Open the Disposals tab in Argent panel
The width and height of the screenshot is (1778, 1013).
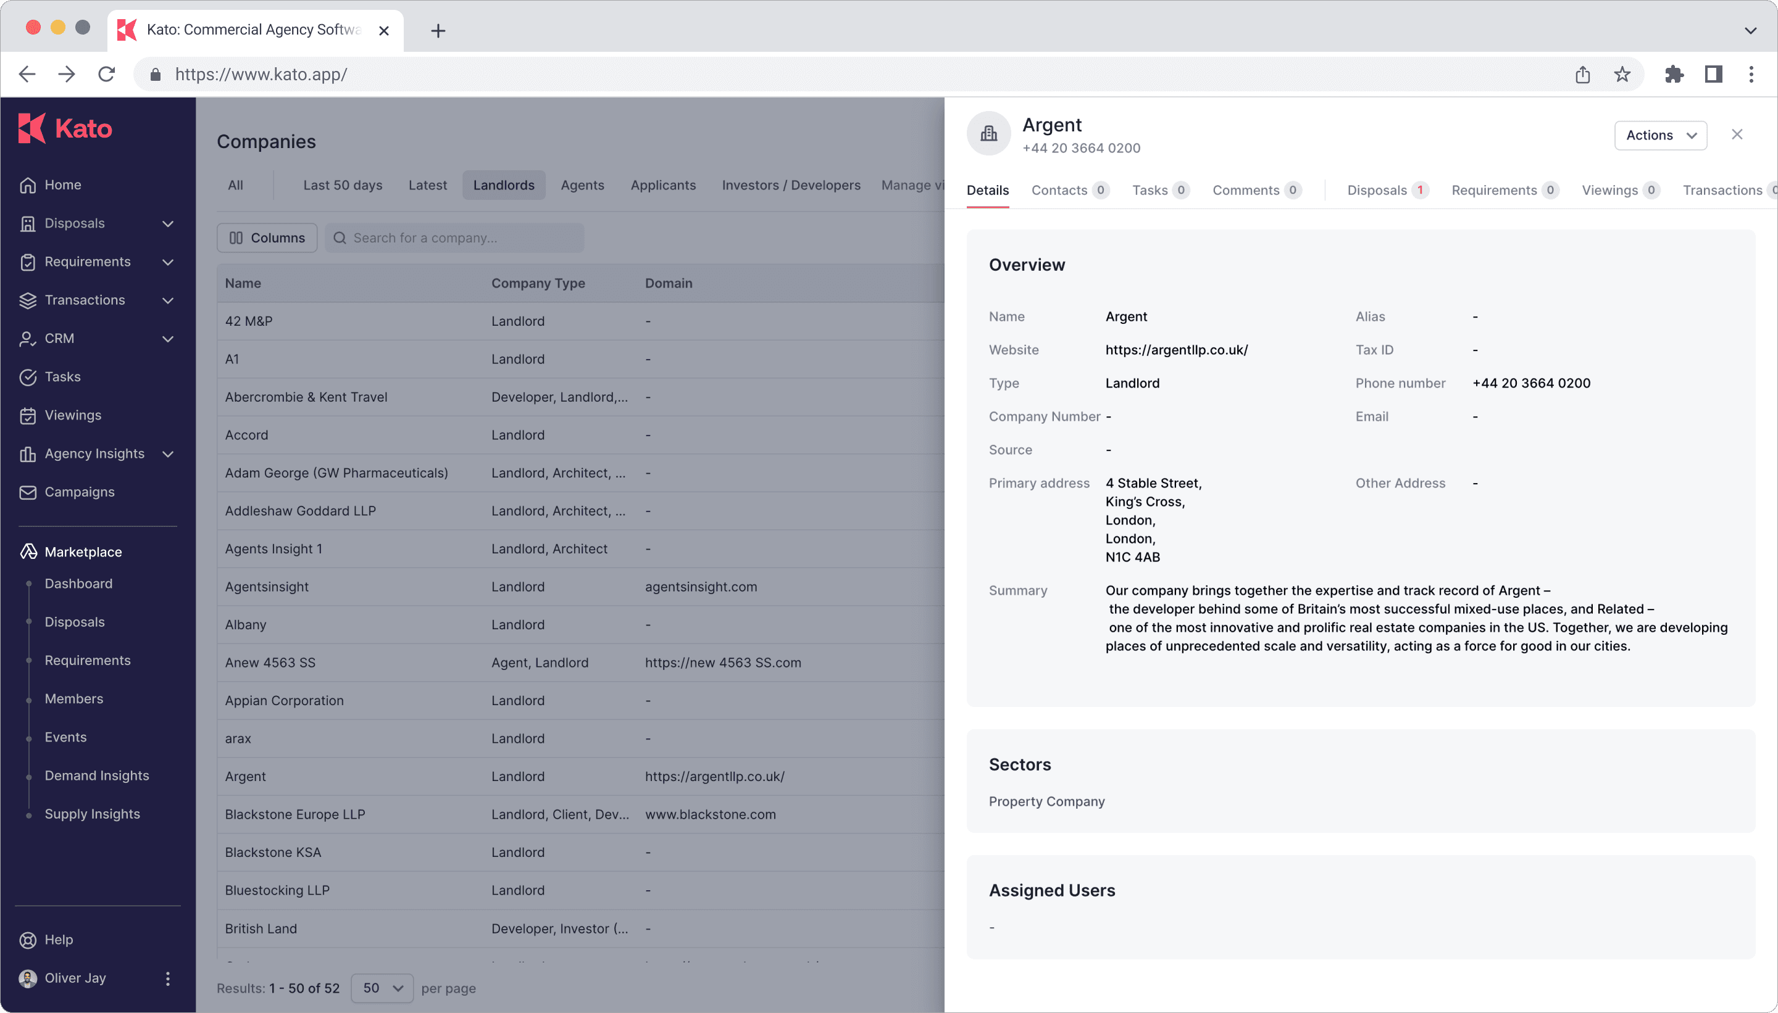tap(1387, 190)
